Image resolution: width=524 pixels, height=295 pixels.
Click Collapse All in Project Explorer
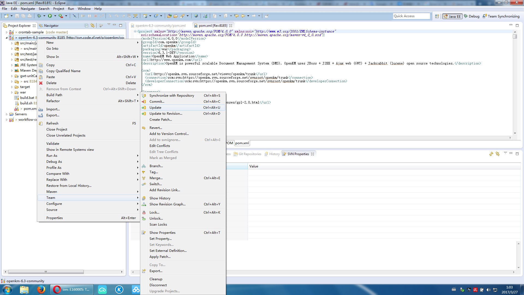tap(87, 26)
